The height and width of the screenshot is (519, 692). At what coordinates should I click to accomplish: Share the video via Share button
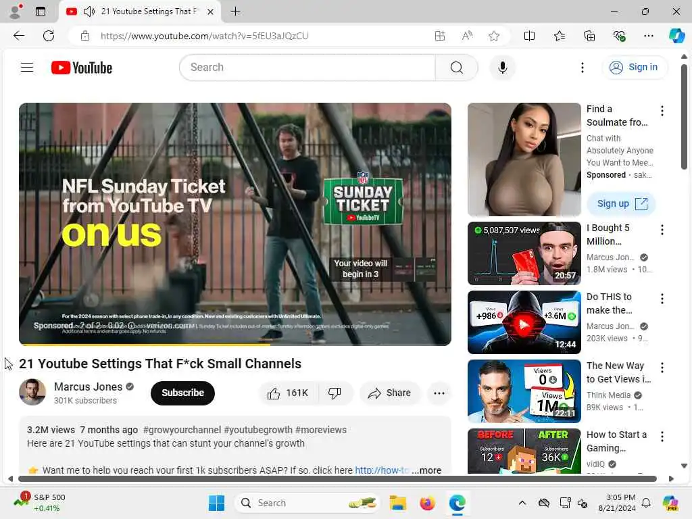[x=390, y=393]
